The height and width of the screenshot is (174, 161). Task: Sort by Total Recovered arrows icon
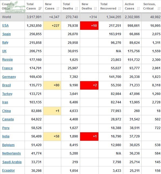click(119, 8)
